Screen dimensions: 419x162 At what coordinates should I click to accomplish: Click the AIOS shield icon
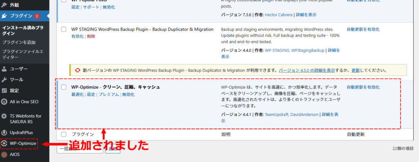click(x=4, y=154)
